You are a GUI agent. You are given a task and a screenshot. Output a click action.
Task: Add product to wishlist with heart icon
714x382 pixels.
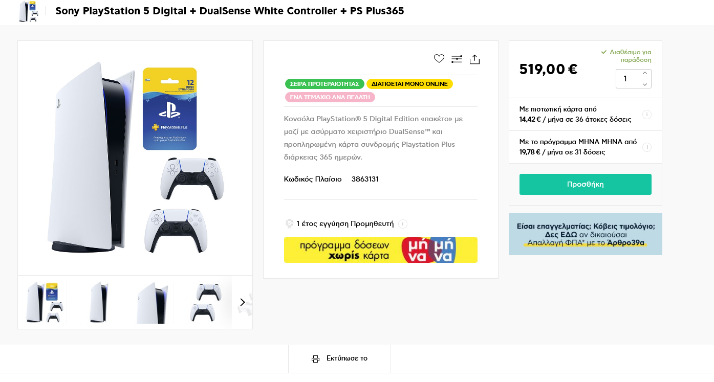[x=439, y=59]
